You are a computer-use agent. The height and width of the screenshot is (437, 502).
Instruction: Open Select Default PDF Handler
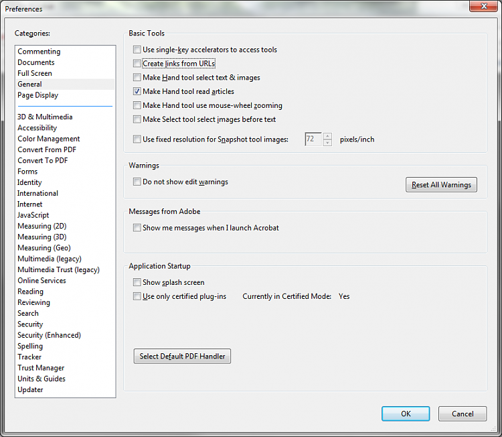(x=182, y=356)
